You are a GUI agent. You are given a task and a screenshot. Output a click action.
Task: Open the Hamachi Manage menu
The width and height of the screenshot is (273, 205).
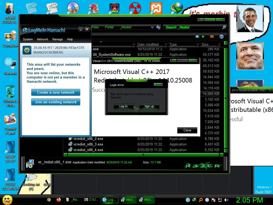58,40
